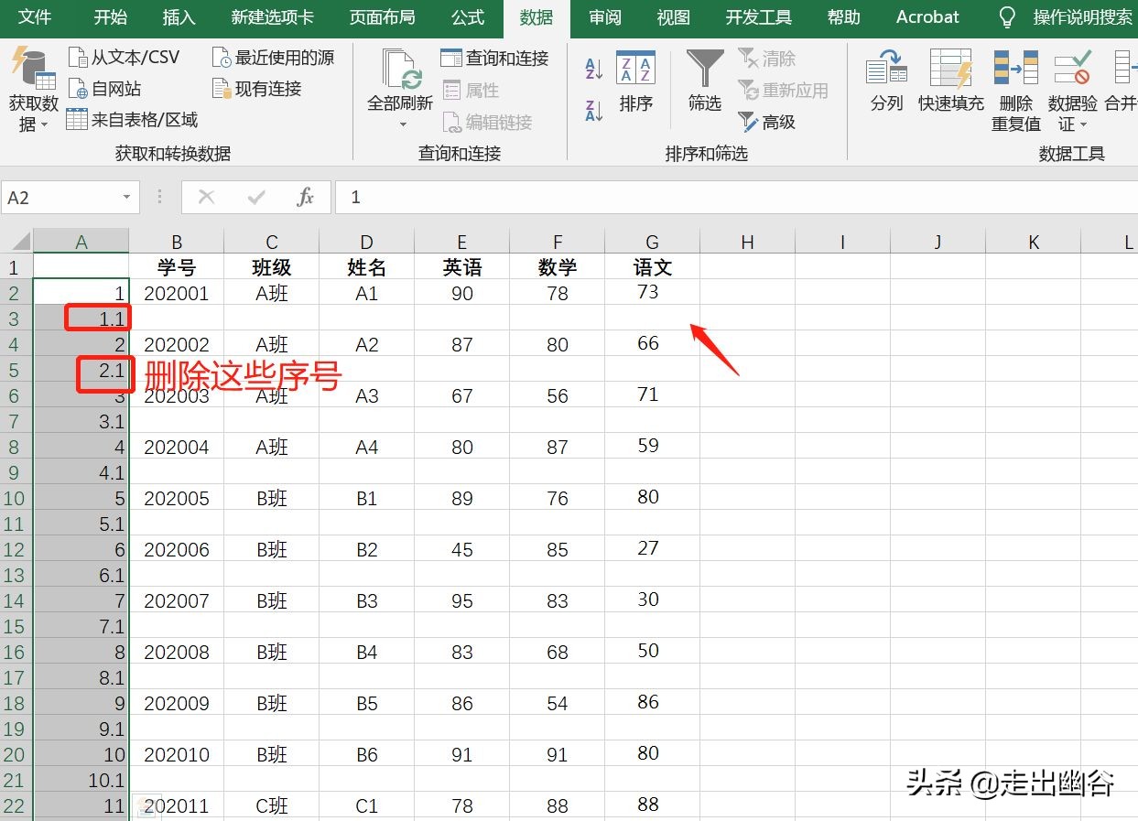Click English score 45 for B2
Image resolution: width=1138 pixels, height=821 pixels.
[462, 549]
